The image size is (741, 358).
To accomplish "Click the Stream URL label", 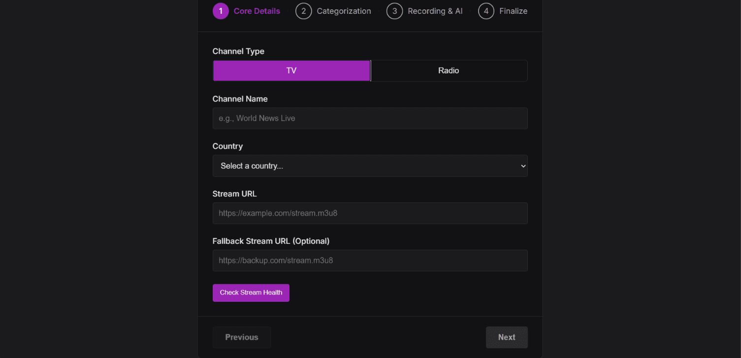I will pyautogui.click(x=235, y=194).
